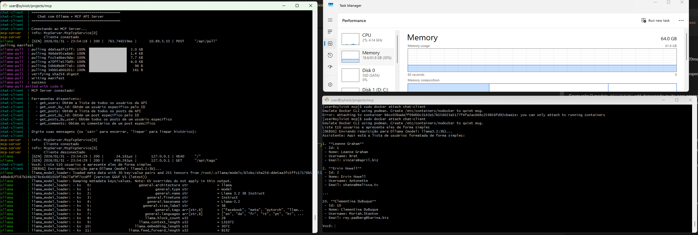Select the Memory performance entry

366,56
